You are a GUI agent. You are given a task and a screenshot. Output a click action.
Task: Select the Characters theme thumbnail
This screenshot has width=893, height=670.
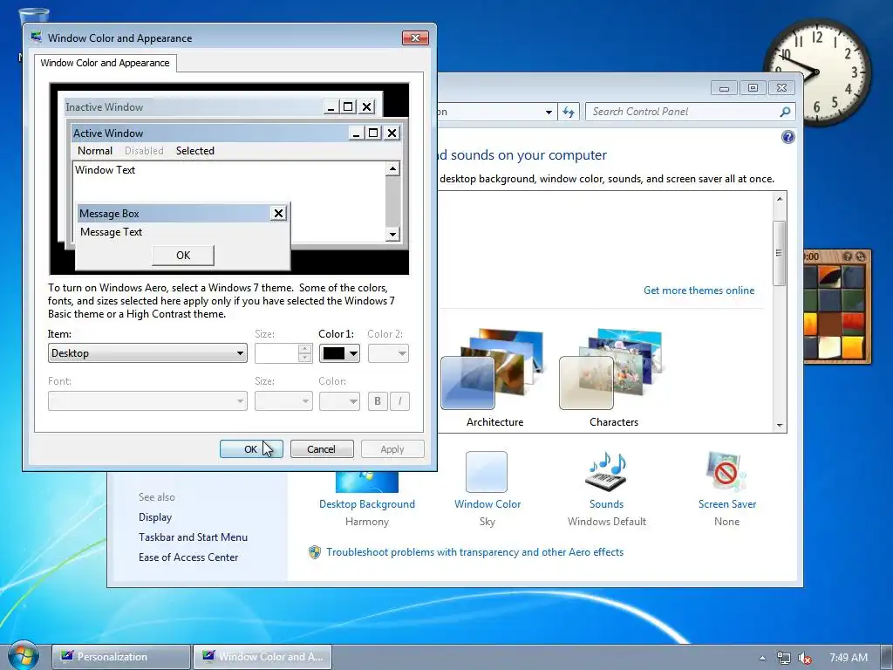click(611, 369)
